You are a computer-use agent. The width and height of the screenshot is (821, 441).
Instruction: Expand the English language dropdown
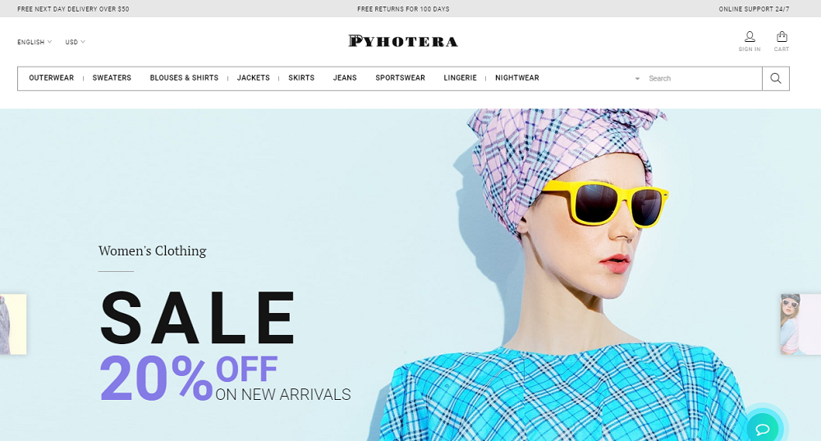pyautogui.click(x=34, y=42)
